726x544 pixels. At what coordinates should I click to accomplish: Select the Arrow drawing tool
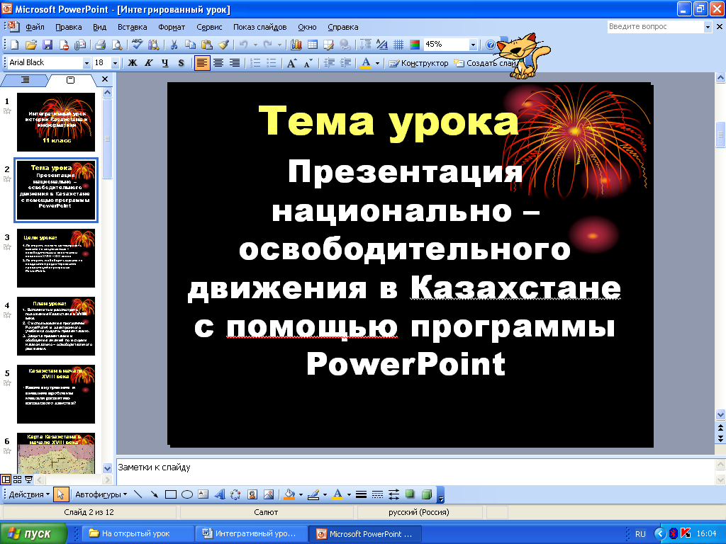click(154, 494)
